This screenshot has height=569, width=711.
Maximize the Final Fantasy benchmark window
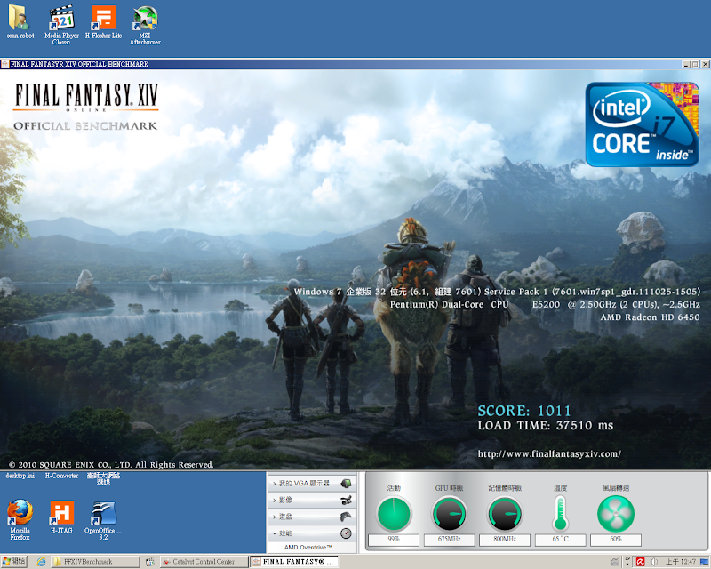click(696, 64)
